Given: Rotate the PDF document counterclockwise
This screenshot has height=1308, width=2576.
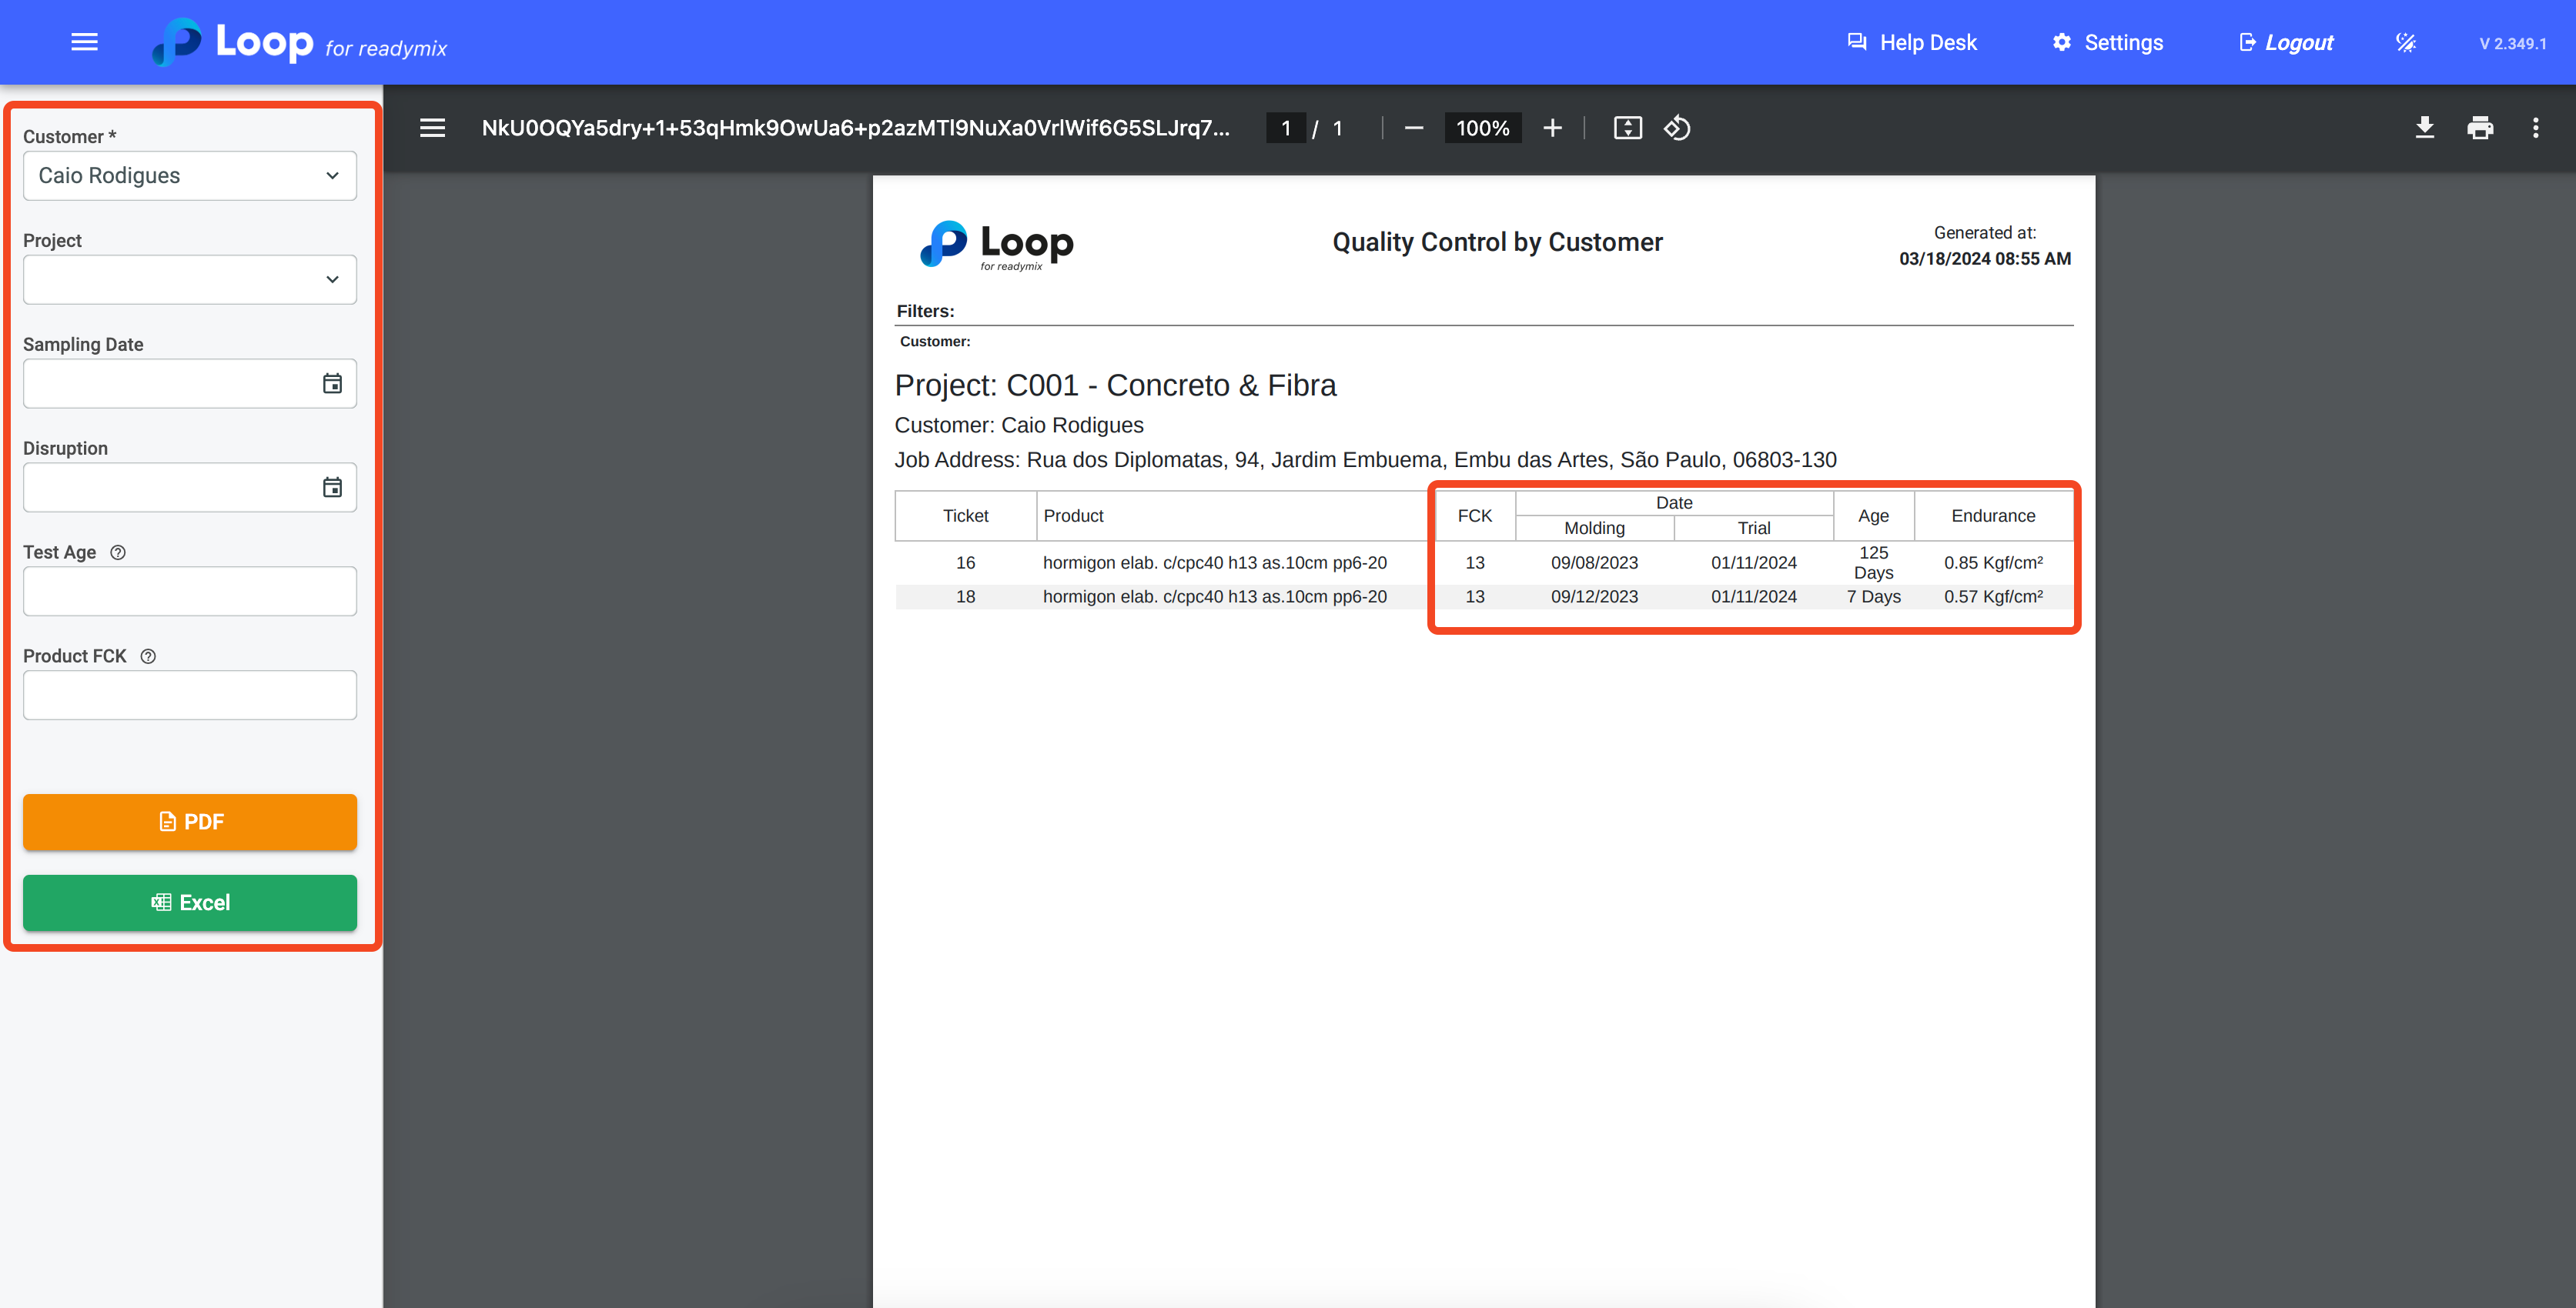Looking at the screenshot, I should 1677,128.
